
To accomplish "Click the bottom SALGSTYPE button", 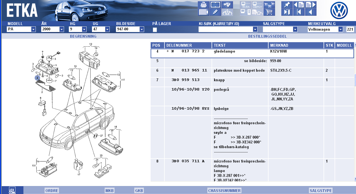I will [321, 191].
